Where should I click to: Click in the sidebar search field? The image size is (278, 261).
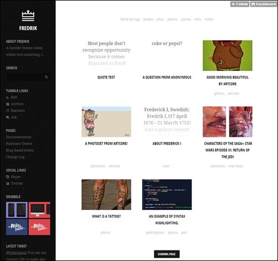[24, 77]
